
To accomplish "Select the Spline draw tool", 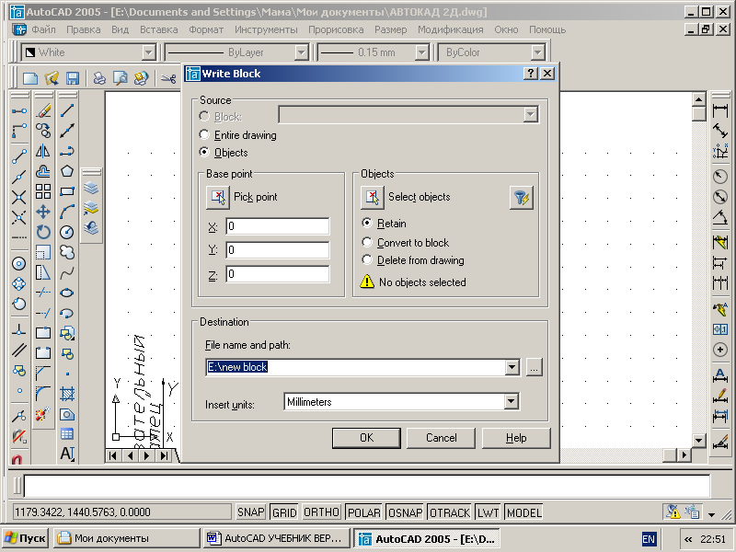I will (67, 272).
